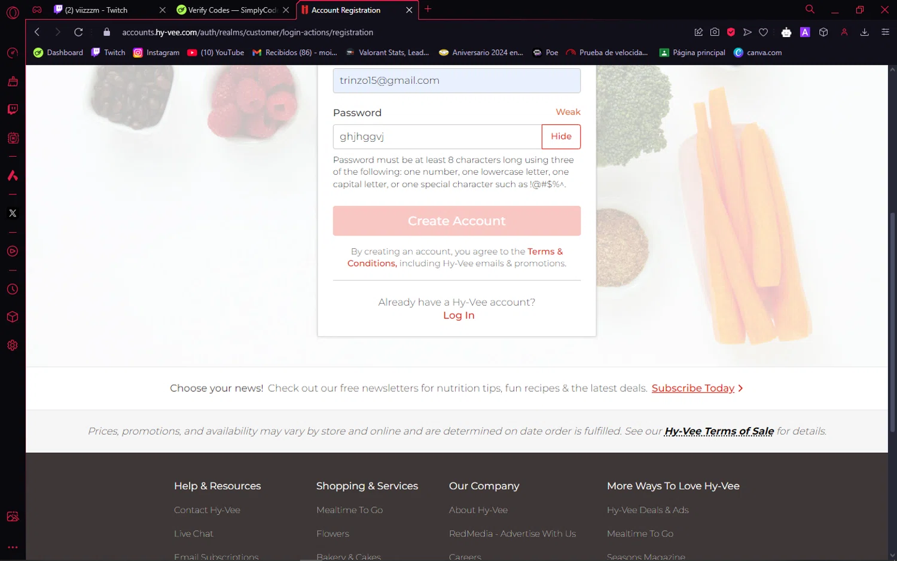Open GX Control speedometer in sidebar

13,53
